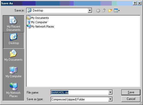Click the 'My Network Places' text in list
143x105 pixels.
pyautogui.click(x=42, y=27)
